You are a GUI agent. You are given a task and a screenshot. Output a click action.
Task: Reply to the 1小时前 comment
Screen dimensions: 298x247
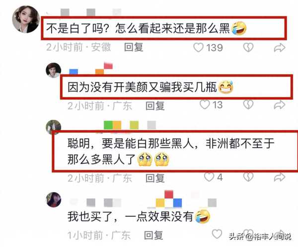click(153, 236)
